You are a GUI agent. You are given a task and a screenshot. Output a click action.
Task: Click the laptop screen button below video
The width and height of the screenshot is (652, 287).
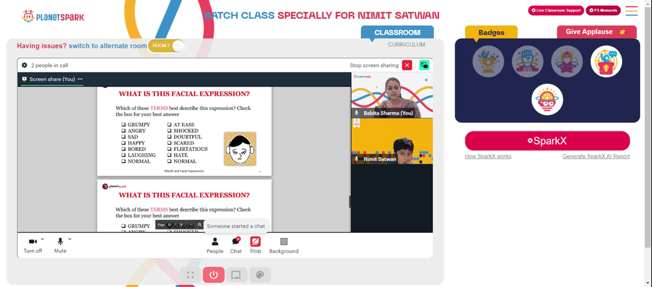(x=237, y=275)
